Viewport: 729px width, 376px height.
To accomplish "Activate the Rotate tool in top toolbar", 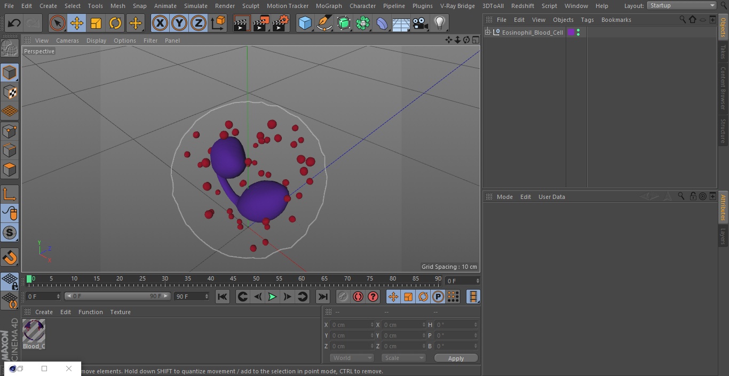I will point(115,23).
